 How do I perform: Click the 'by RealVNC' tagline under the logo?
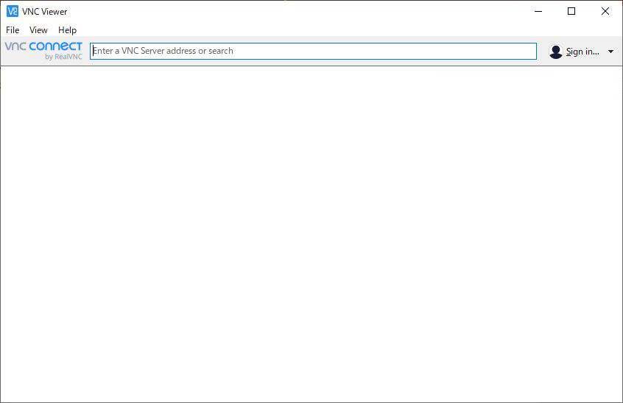pos(63,57)
